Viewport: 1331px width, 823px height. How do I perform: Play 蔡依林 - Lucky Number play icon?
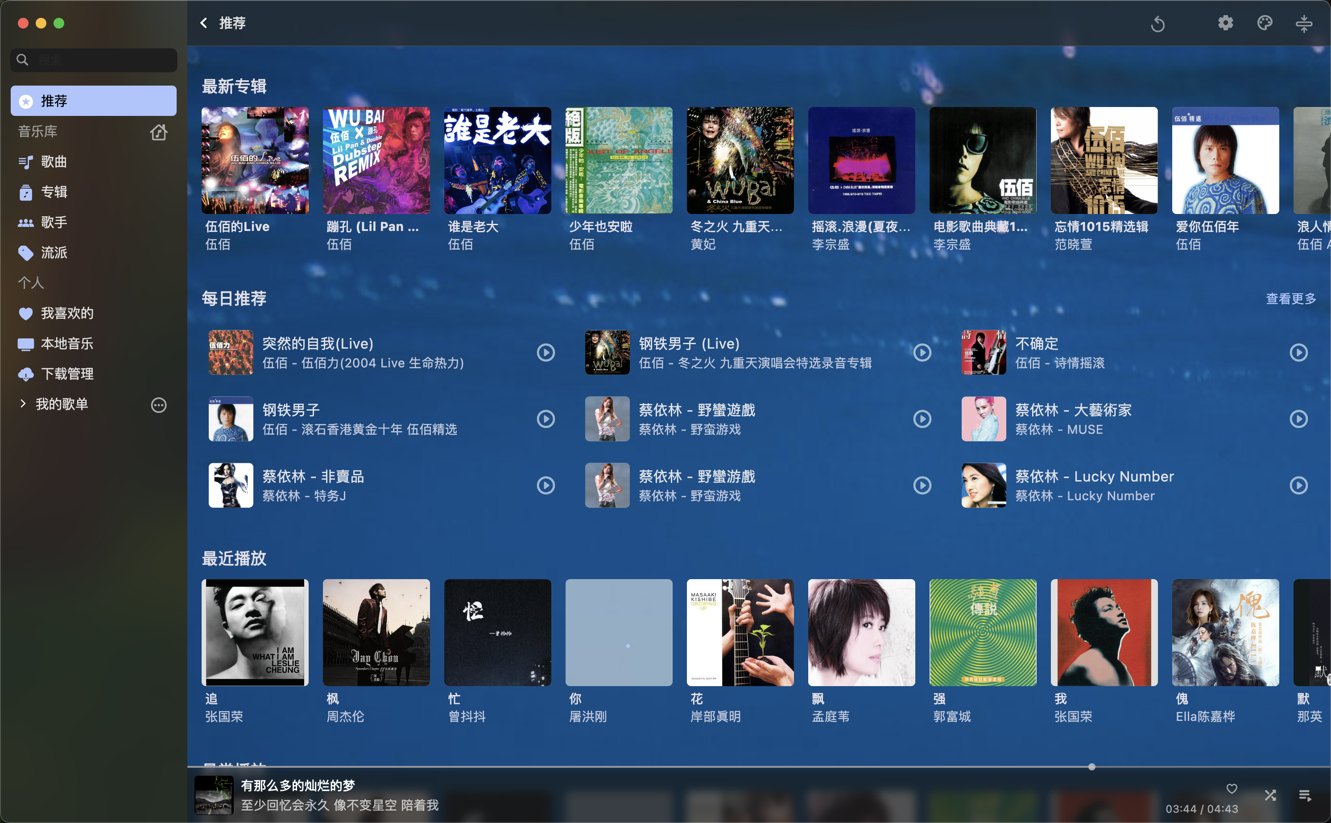pos(1299,485)
